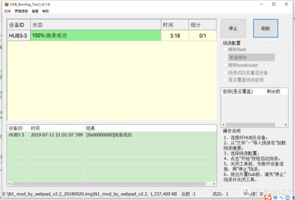Open the 文件 menu

point(7,11)
